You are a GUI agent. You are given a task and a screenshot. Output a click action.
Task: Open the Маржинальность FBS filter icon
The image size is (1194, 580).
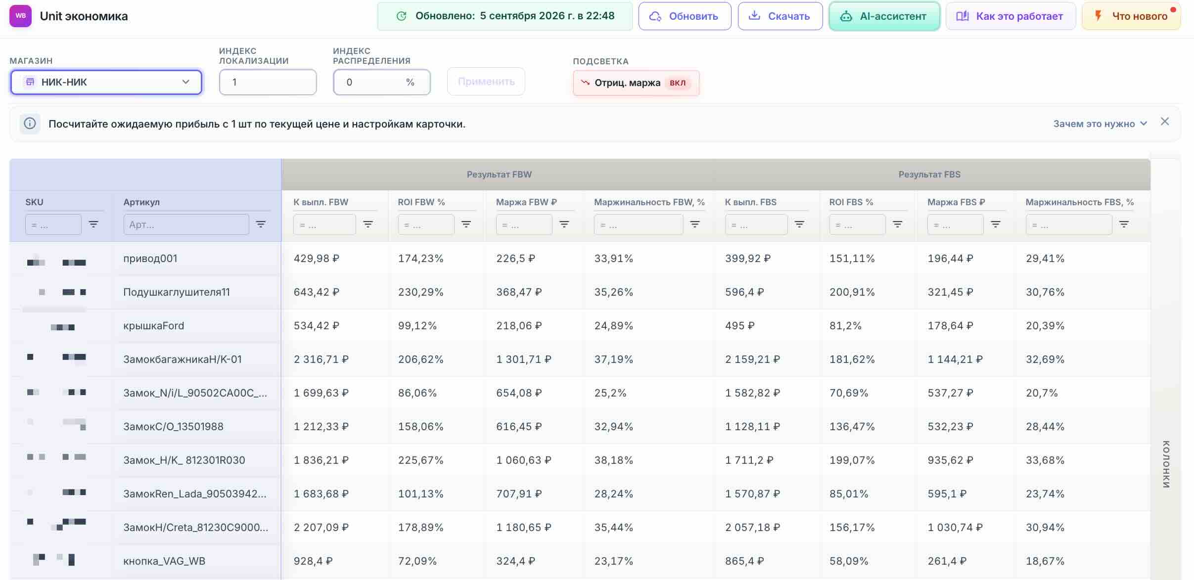(1124, 224)
